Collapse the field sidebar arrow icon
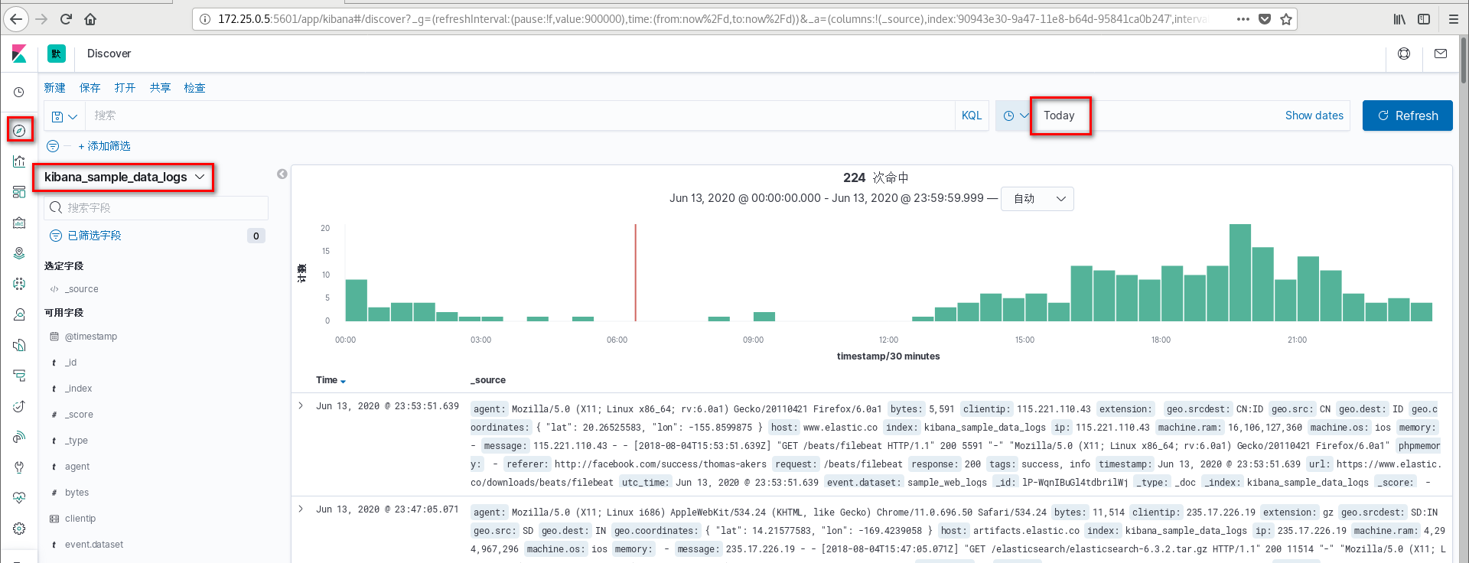 (x=282, y=174)
